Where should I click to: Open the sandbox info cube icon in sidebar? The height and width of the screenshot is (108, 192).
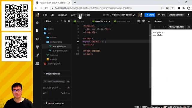pyautogui.click(x=37, y=22)
